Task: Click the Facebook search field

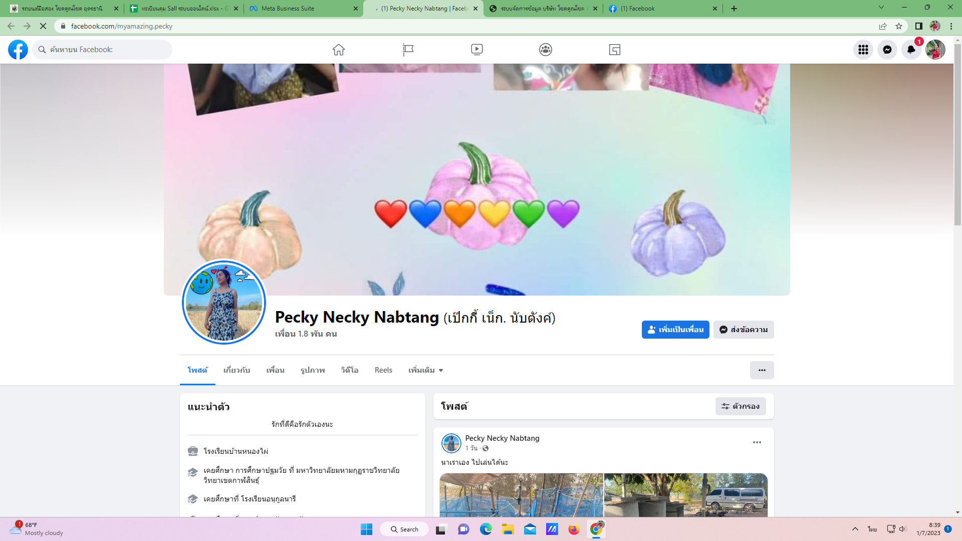Action: 105,50
